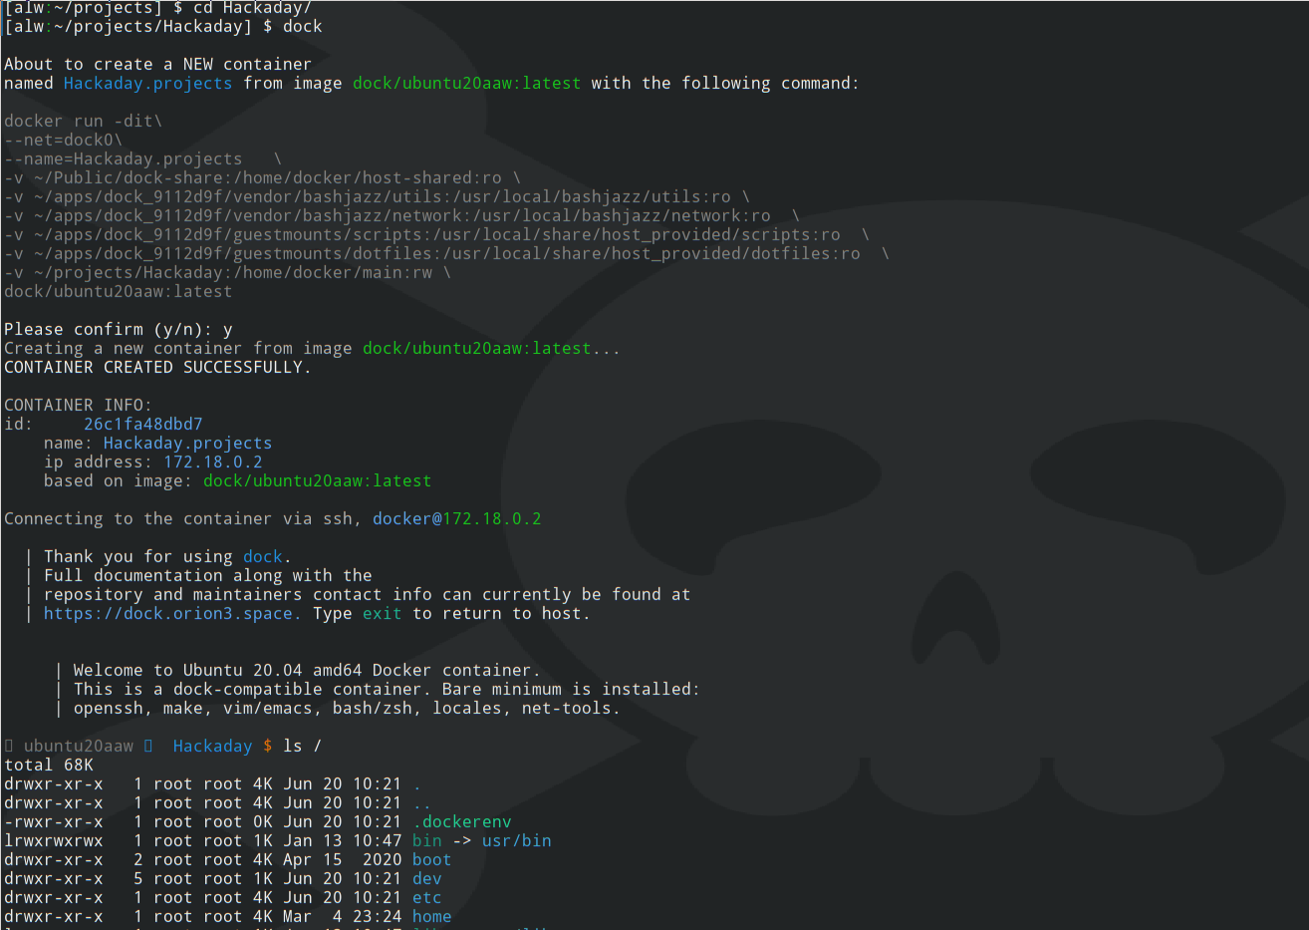Click the Hackaday.projects container name

pyautogui.click(x=187, y=443)
